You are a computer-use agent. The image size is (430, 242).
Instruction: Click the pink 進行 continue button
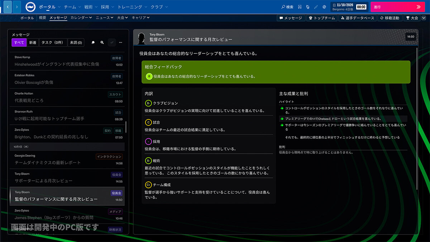coord(398,7)
